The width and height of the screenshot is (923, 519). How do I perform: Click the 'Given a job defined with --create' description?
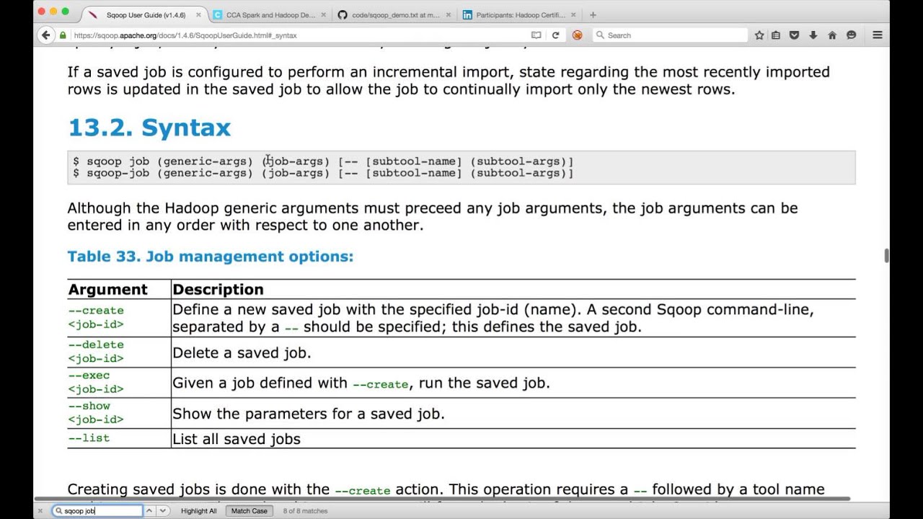pos(361,383)
